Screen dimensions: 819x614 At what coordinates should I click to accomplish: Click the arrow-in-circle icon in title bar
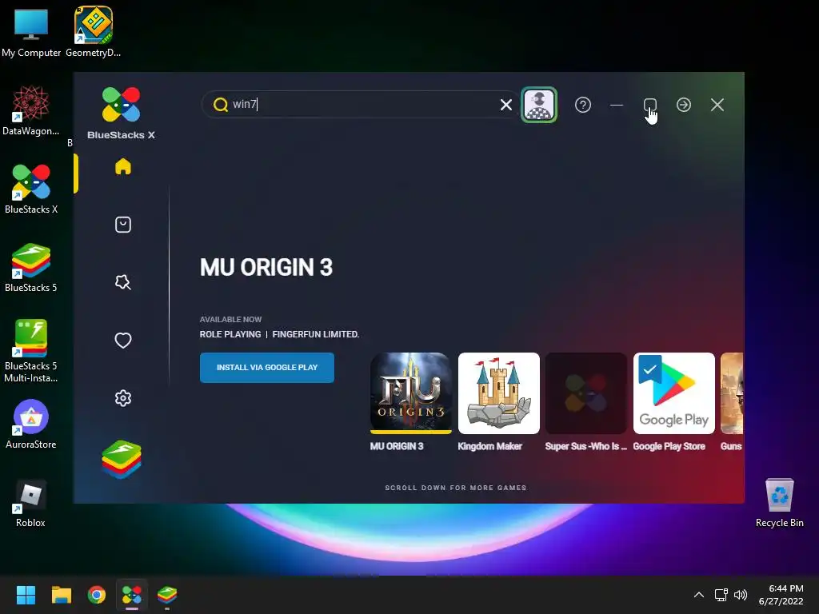point(684,105)
